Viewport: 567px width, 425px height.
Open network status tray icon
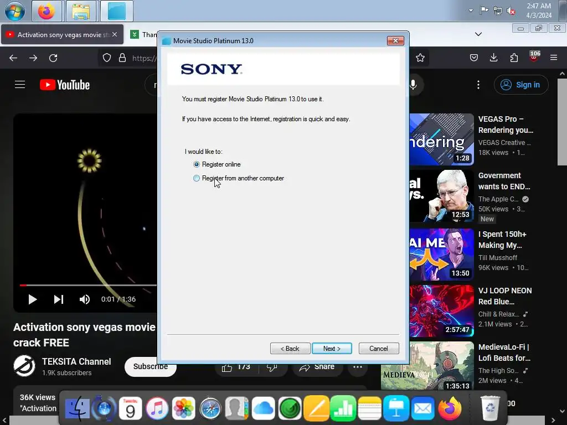[498, 11]
